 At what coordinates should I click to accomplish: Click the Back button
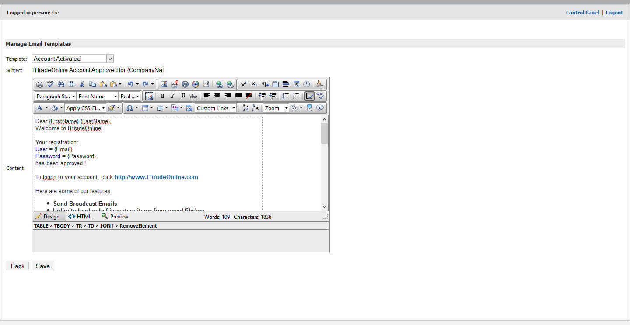point(17,266)
